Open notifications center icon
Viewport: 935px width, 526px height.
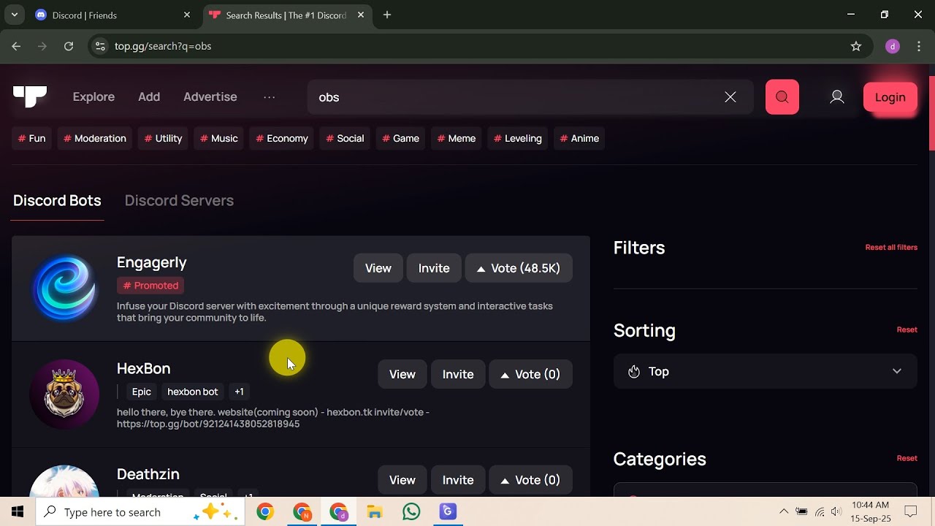[x=911, y=511]
